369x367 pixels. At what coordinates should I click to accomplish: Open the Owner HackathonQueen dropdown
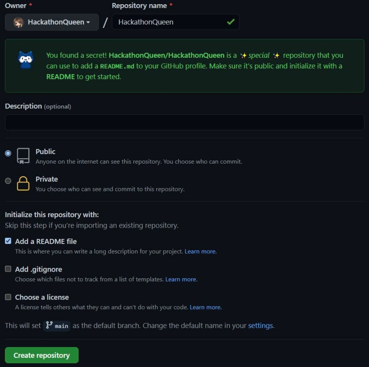point(52,22)
